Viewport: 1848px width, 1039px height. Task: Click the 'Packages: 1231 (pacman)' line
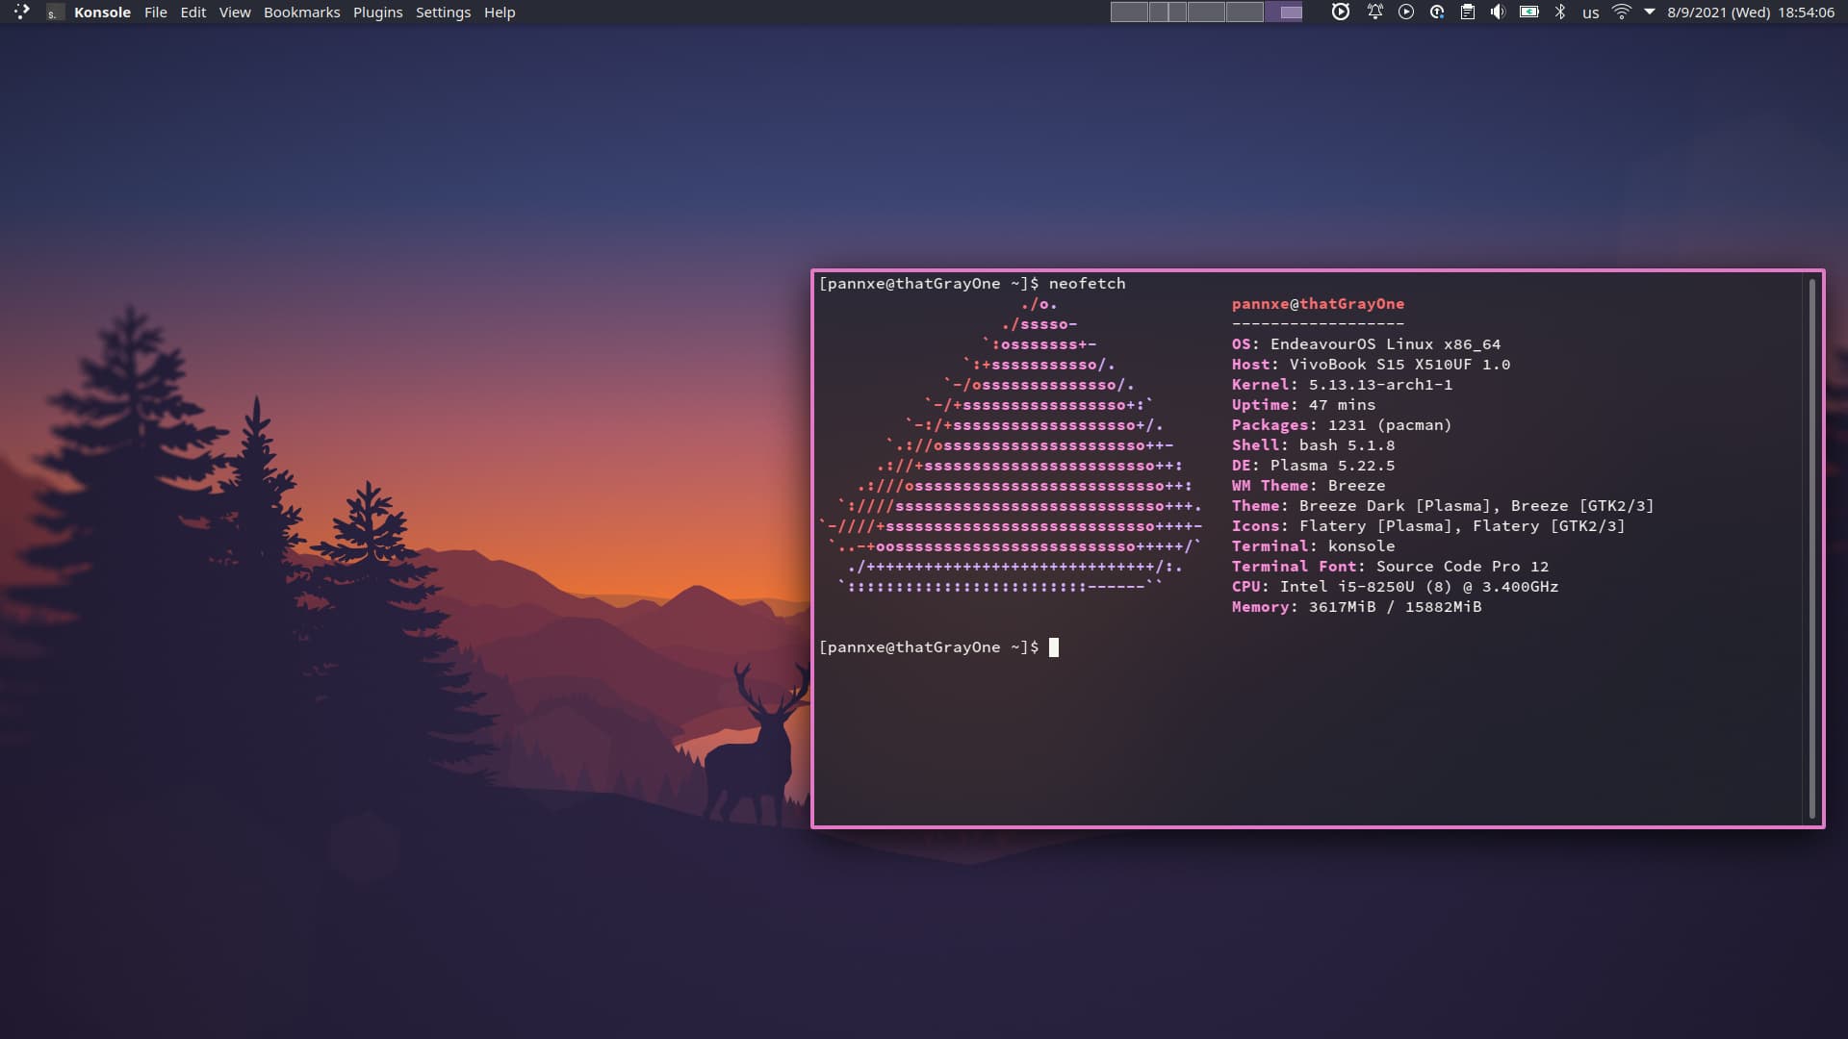tap(1342, 425)
